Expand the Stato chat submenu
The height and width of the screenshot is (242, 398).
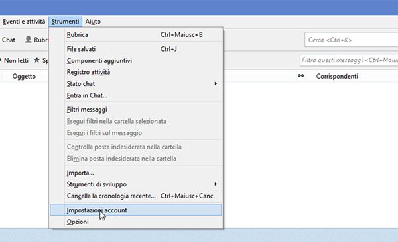click(135, 84)
